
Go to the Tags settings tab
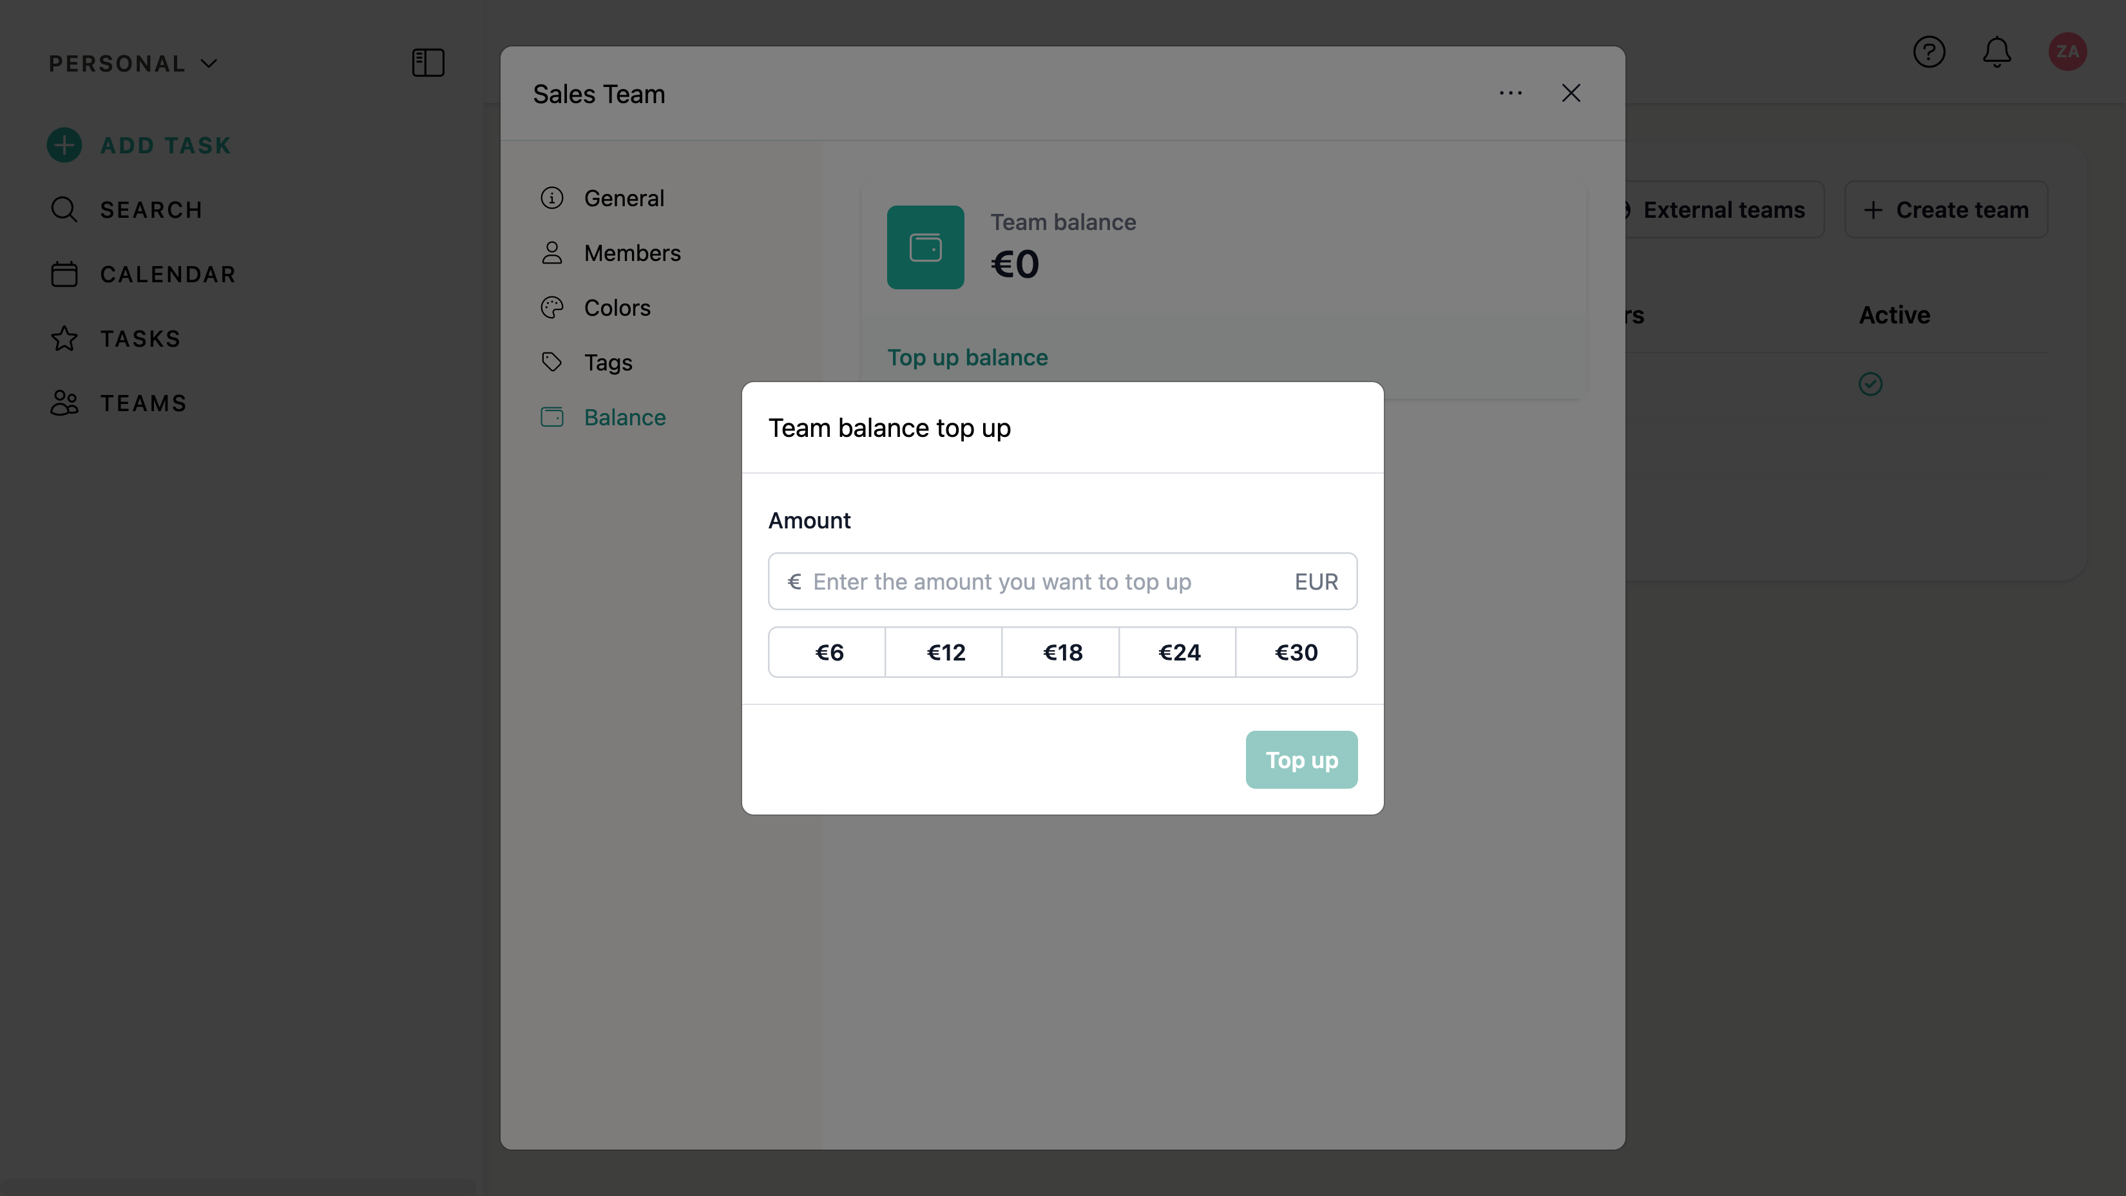click(608, 362)
